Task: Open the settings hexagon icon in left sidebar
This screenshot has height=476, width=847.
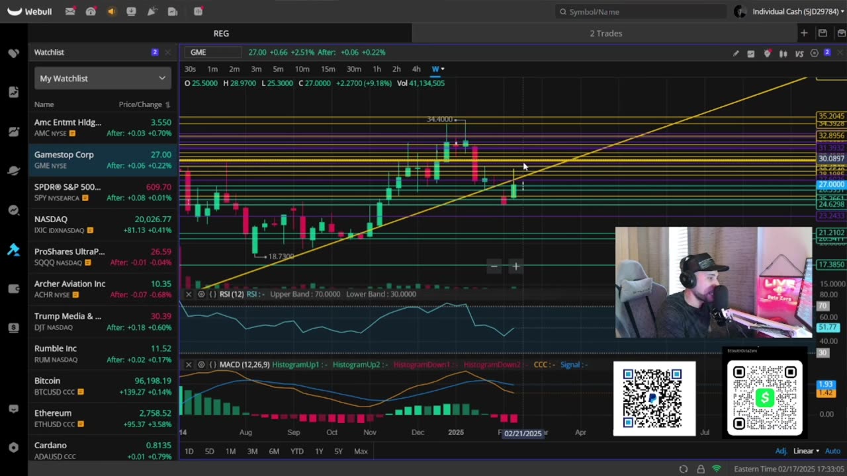Action: (13, 448)
